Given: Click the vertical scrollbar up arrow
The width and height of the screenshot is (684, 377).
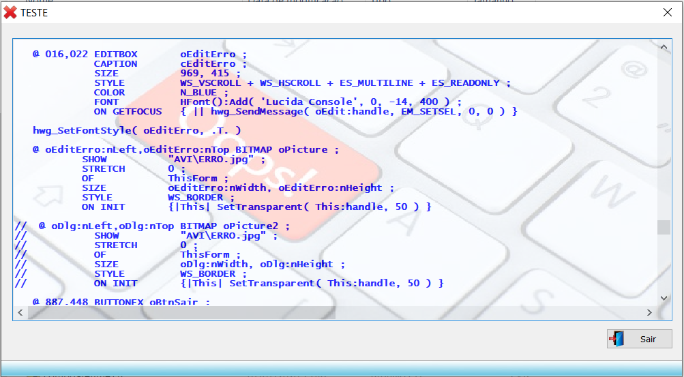Looking at the screenshot, I should [664, 47].
